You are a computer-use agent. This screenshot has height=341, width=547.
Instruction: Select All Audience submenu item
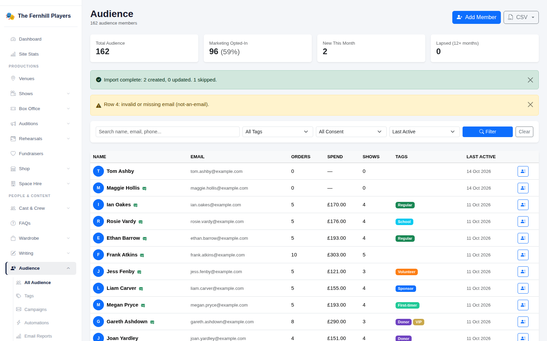[45, 283]
